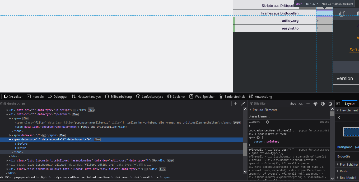Toggle the .cls classes panel

click(301, 104)
